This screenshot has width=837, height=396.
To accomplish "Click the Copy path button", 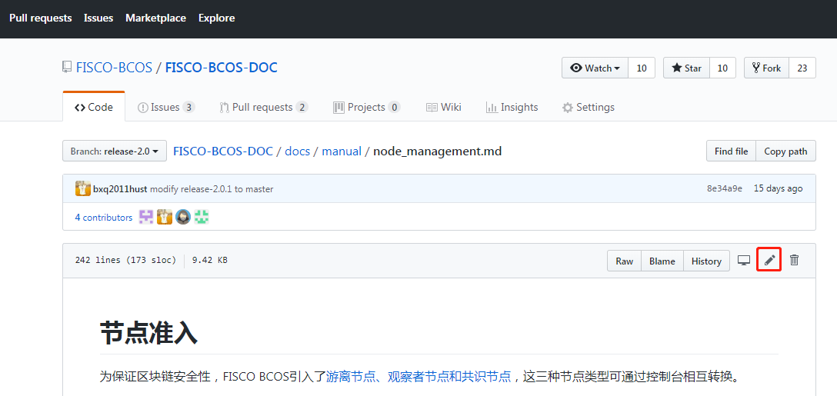I will pyautogui.click(x=785, y=151).
